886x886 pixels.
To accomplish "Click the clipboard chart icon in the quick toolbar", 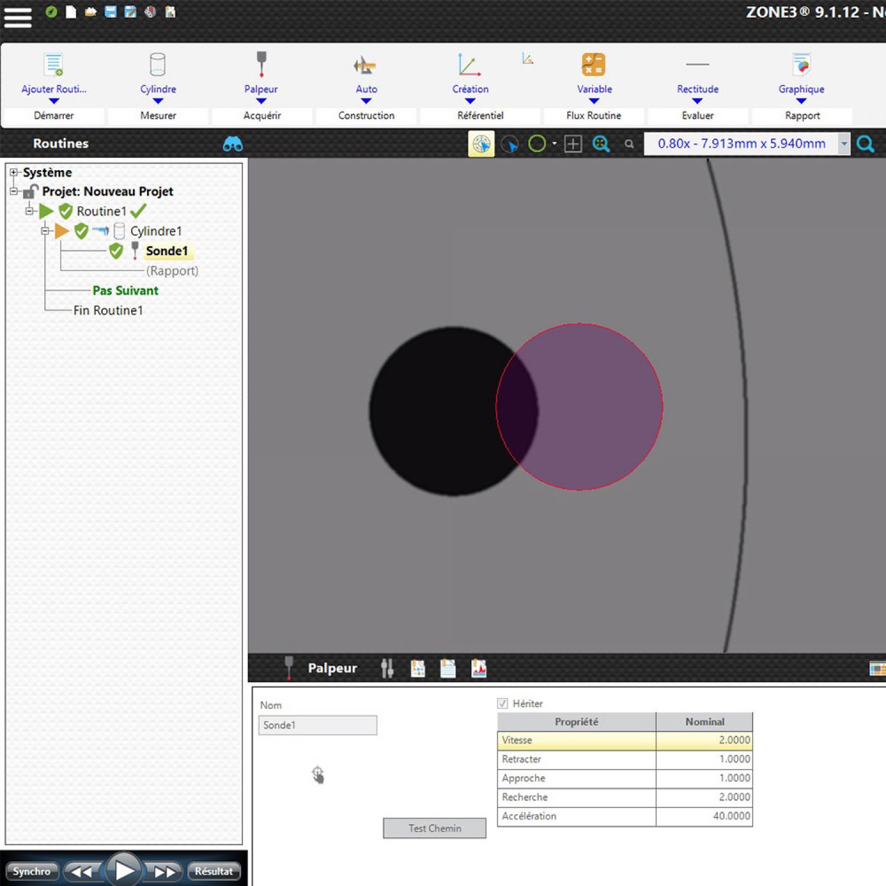I will pos(170,12).
